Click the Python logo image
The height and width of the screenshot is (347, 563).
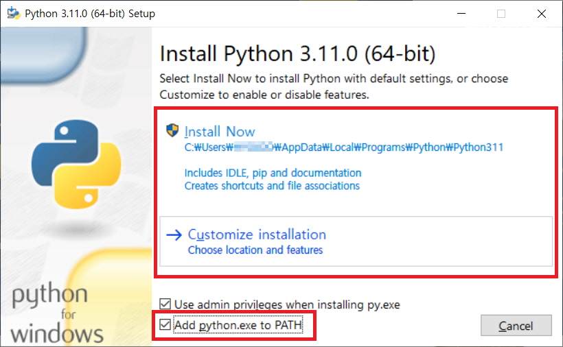click(76, 164)
